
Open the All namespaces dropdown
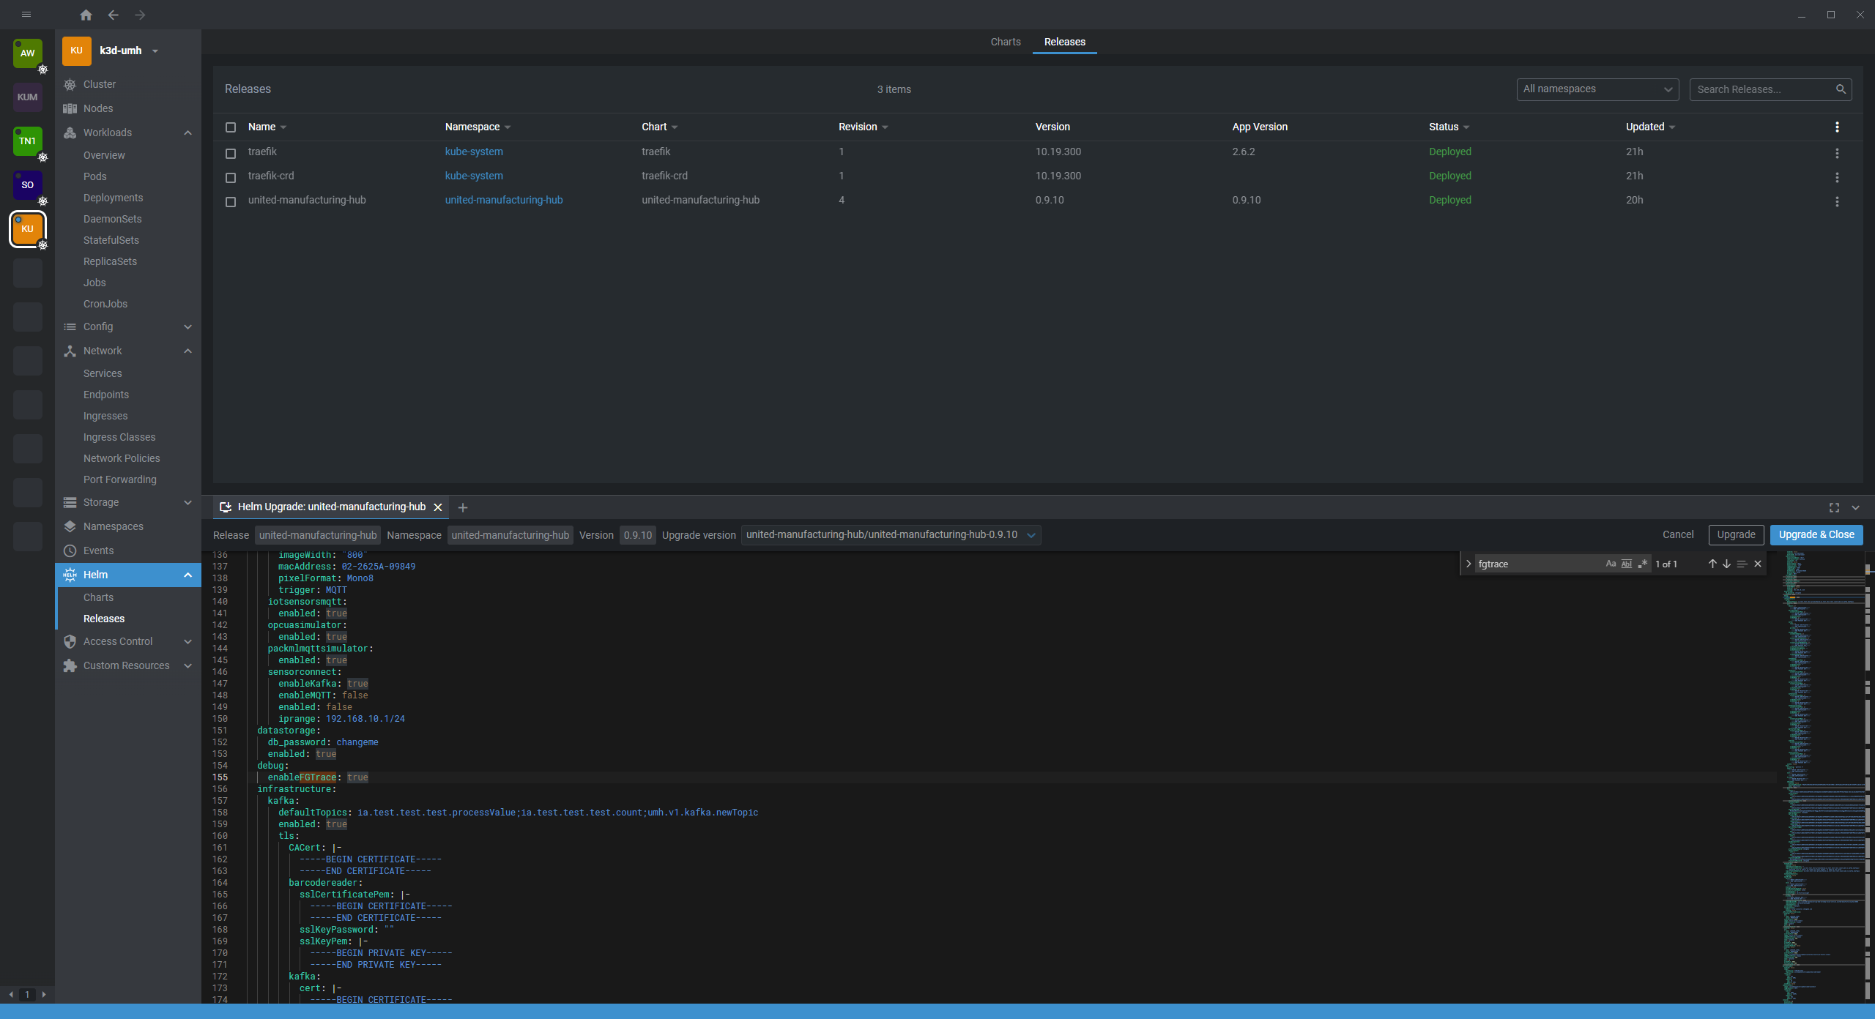[x=1597, y=89]
